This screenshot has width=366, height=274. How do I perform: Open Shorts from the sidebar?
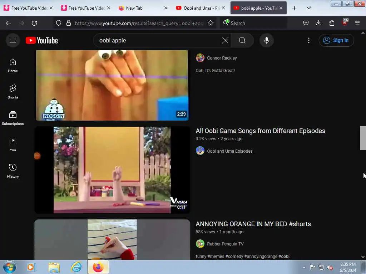pyautogui.click(x=13, y=92)
